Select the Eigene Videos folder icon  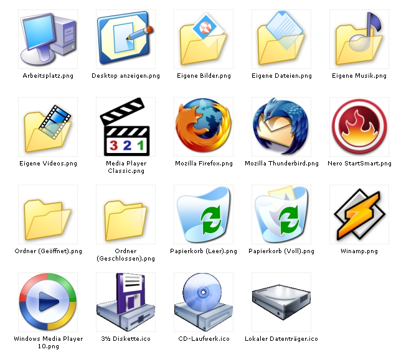coord(48,127)
